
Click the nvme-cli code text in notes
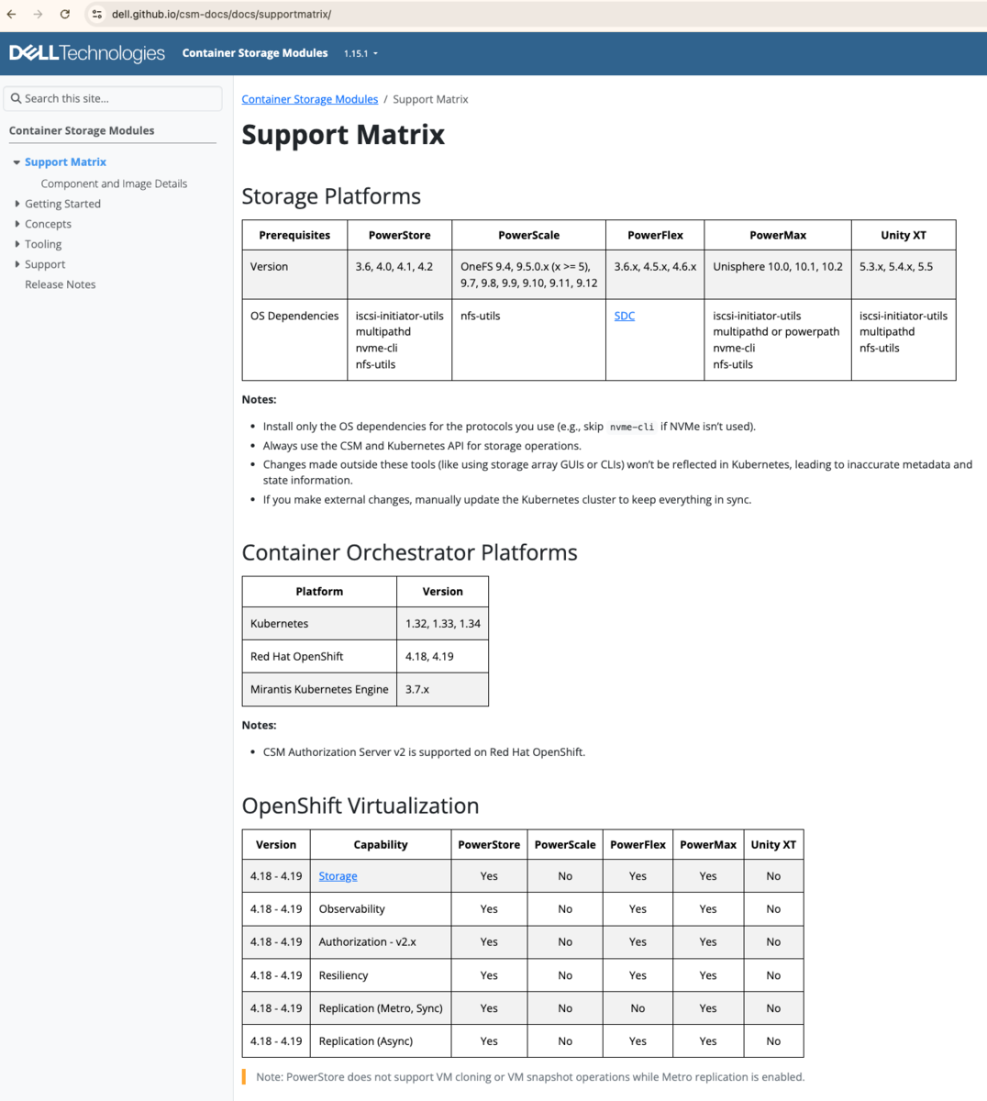(632, 427)
